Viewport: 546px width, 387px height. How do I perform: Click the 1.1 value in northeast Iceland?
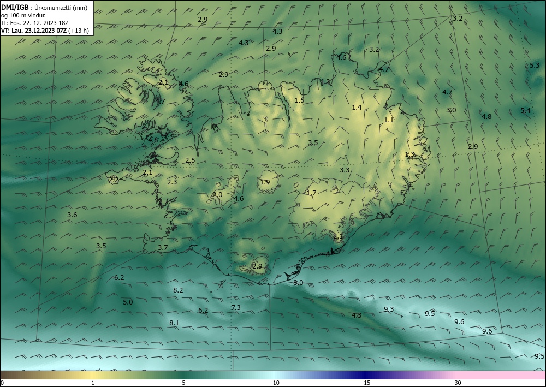(389, 120)
